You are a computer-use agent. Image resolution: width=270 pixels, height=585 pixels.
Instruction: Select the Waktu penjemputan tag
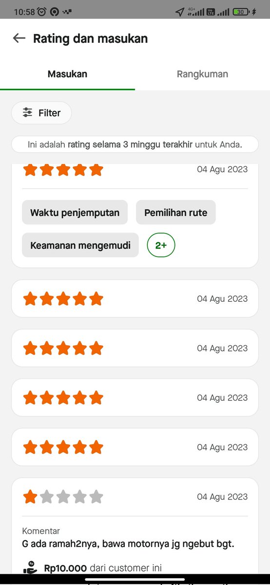tap(75, 213)
